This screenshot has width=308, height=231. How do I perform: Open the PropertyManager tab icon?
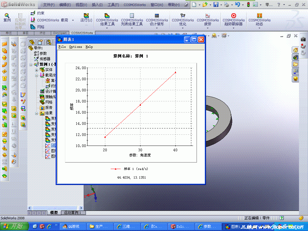pyautogui.click(x=40, y=42)
